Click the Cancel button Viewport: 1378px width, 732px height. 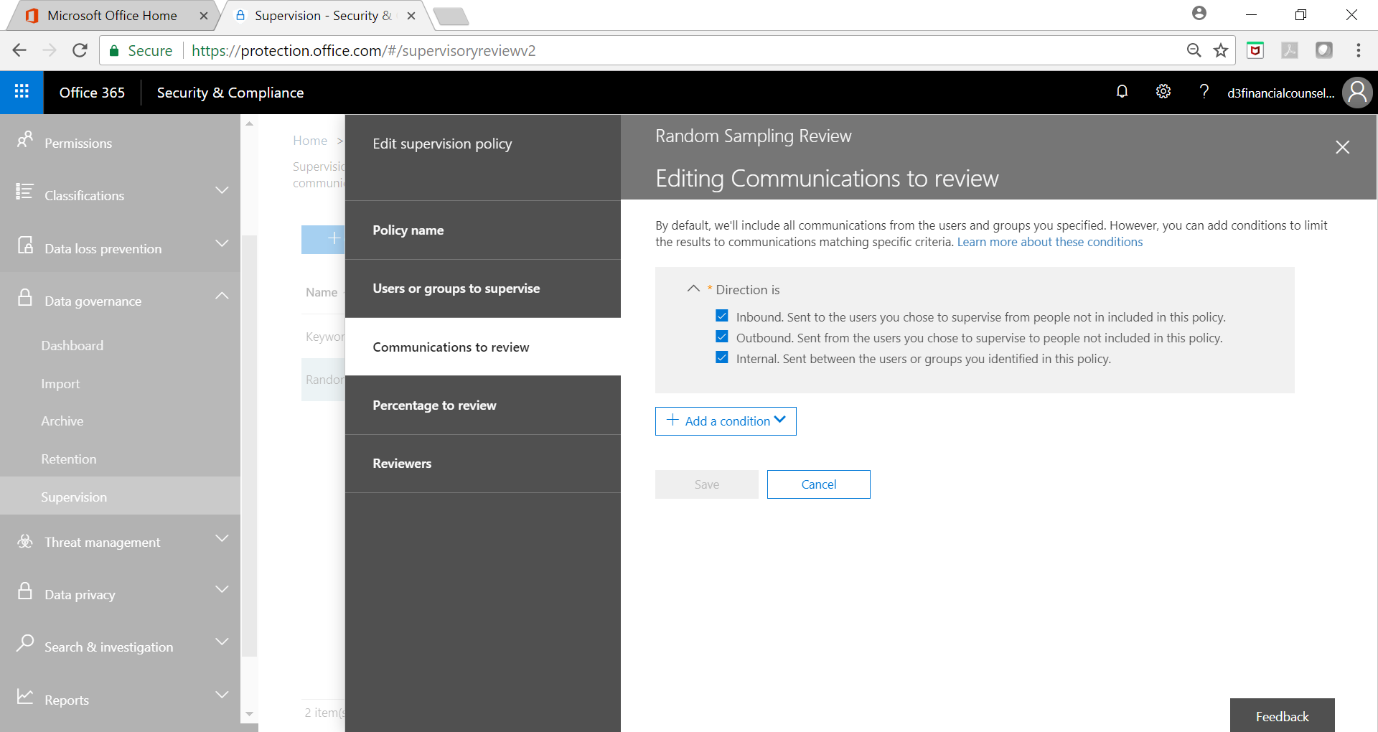tap(818, 484)
